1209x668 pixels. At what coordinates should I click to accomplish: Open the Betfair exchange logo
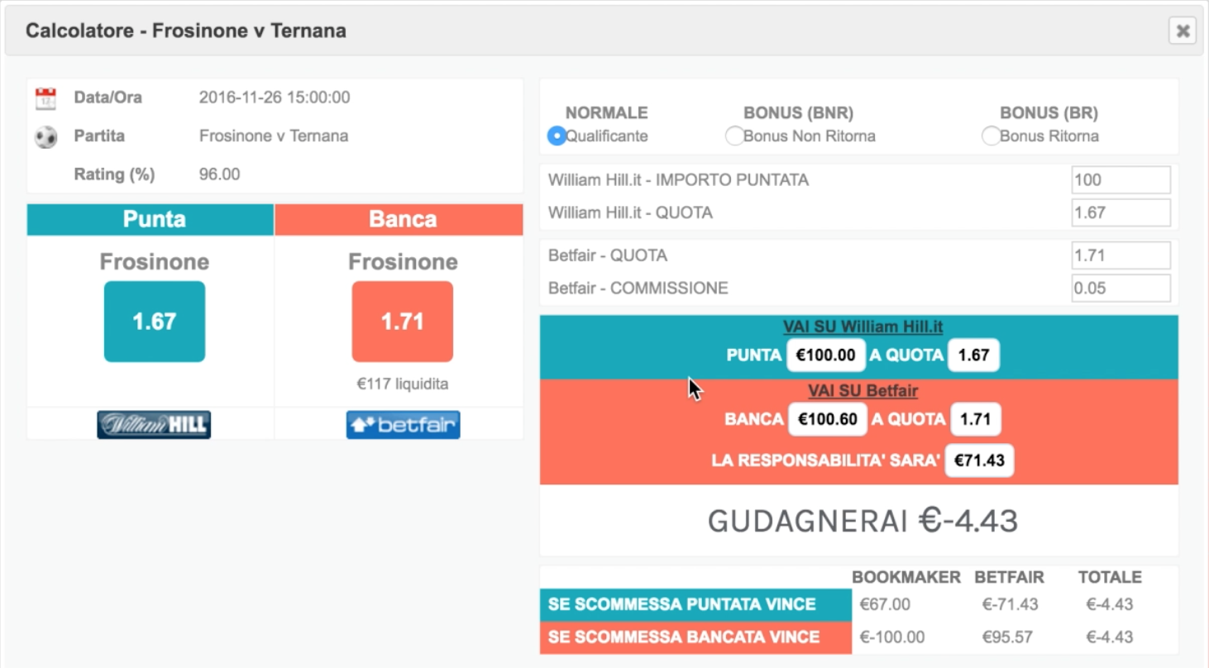pyautogui.click(x=403, y=425)
